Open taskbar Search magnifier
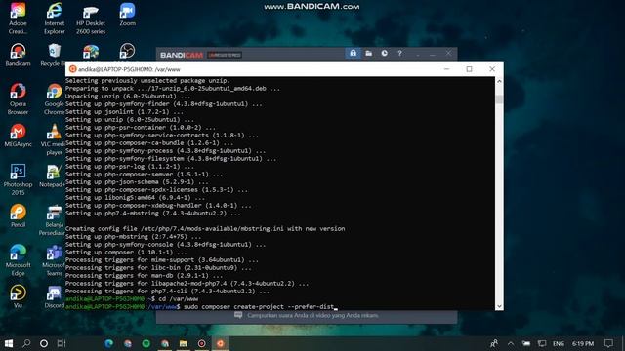625x351 pixels. pos(26,343)
